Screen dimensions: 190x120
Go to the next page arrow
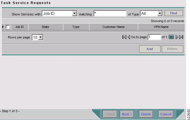(177, 37)
